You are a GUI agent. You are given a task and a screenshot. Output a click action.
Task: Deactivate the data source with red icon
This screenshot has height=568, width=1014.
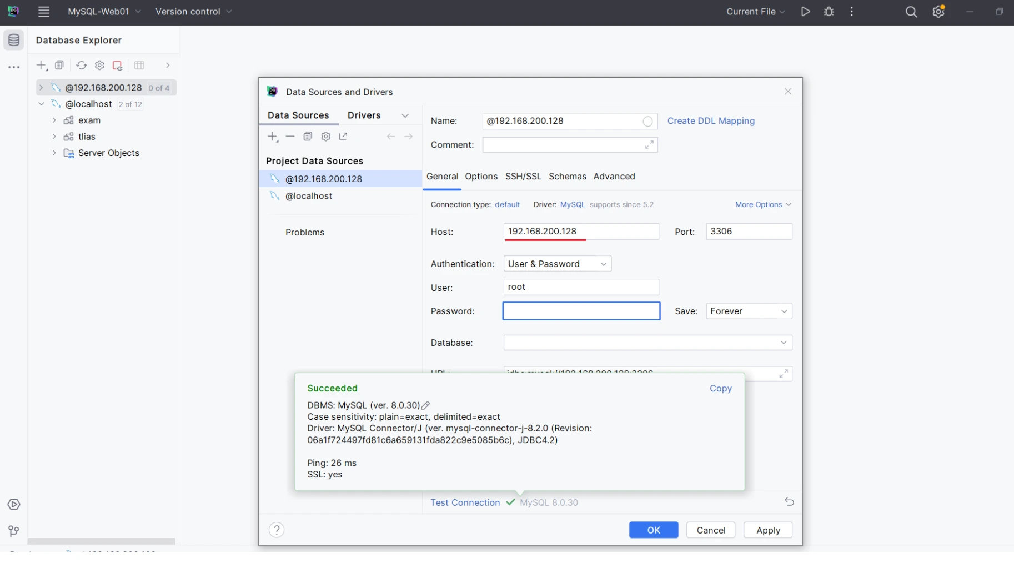117,66
